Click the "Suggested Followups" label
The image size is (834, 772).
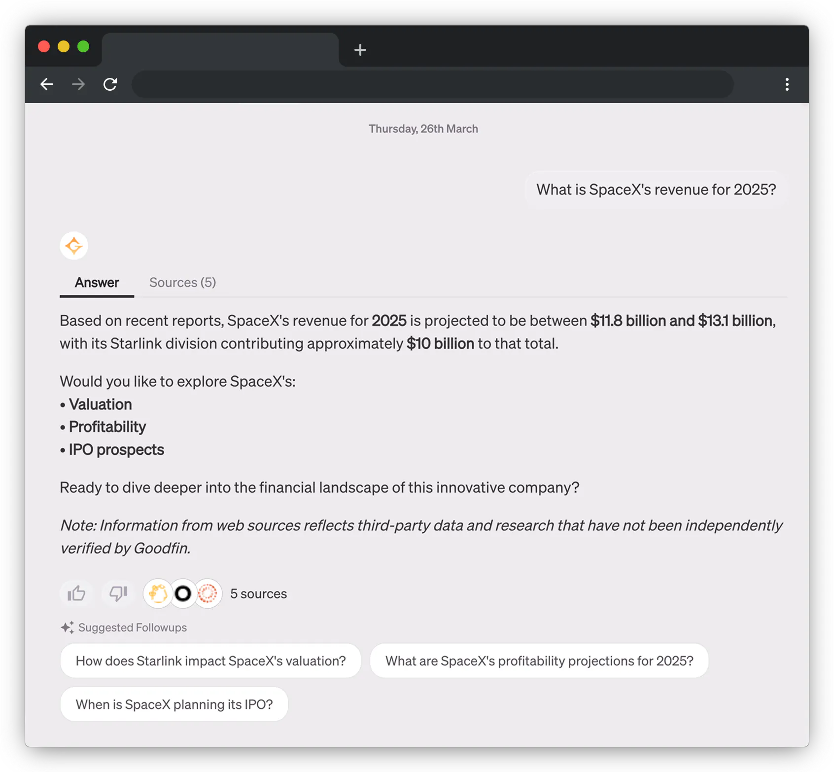[133, 627]
